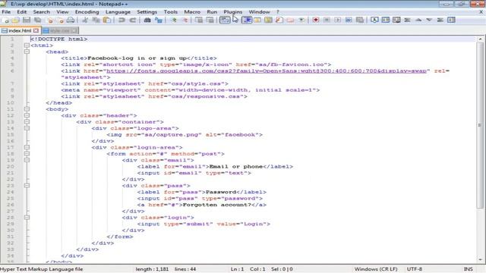
Task: Click the Paste clipboard icon
Action: pos(107,20)
